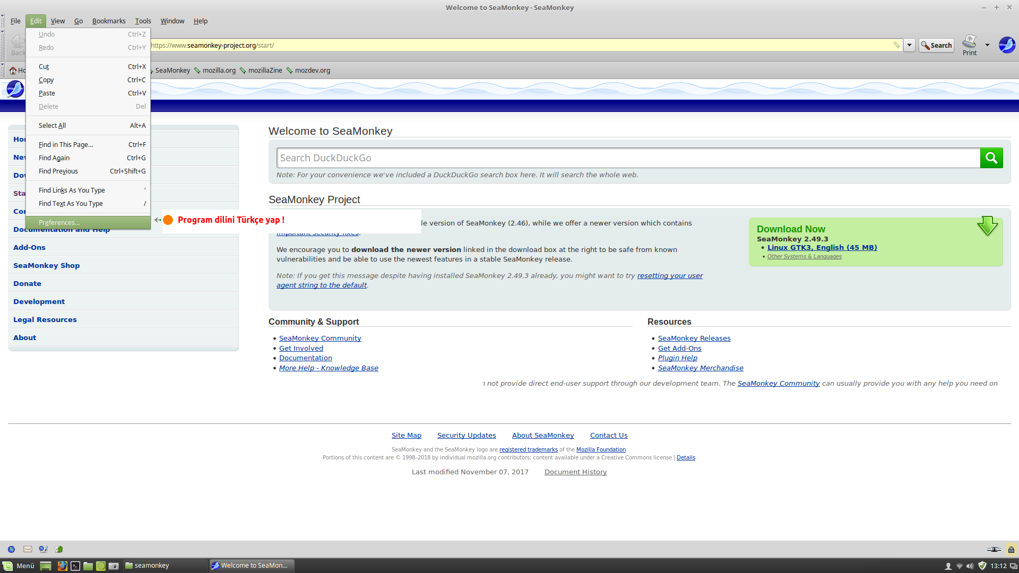Image resolution: width=1019 pixels, height=573 pixels.
Task: Click the green DuckDuckGo search magnifier button
Action: [x=991, y=158]
